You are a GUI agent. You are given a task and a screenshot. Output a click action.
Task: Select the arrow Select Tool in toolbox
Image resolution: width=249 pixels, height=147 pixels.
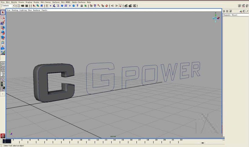pyautogui.click(x=3, y=12)
